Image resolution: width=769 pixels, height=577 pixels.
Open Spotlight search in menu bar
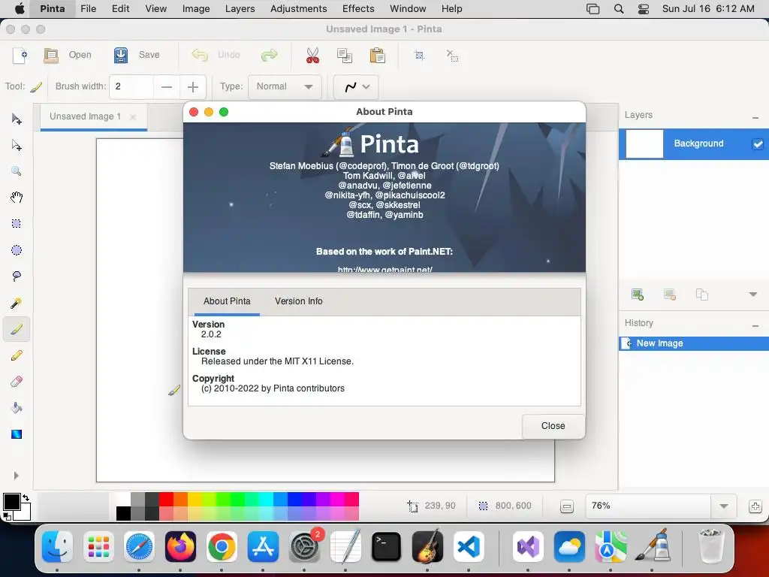tap(619, 9)
